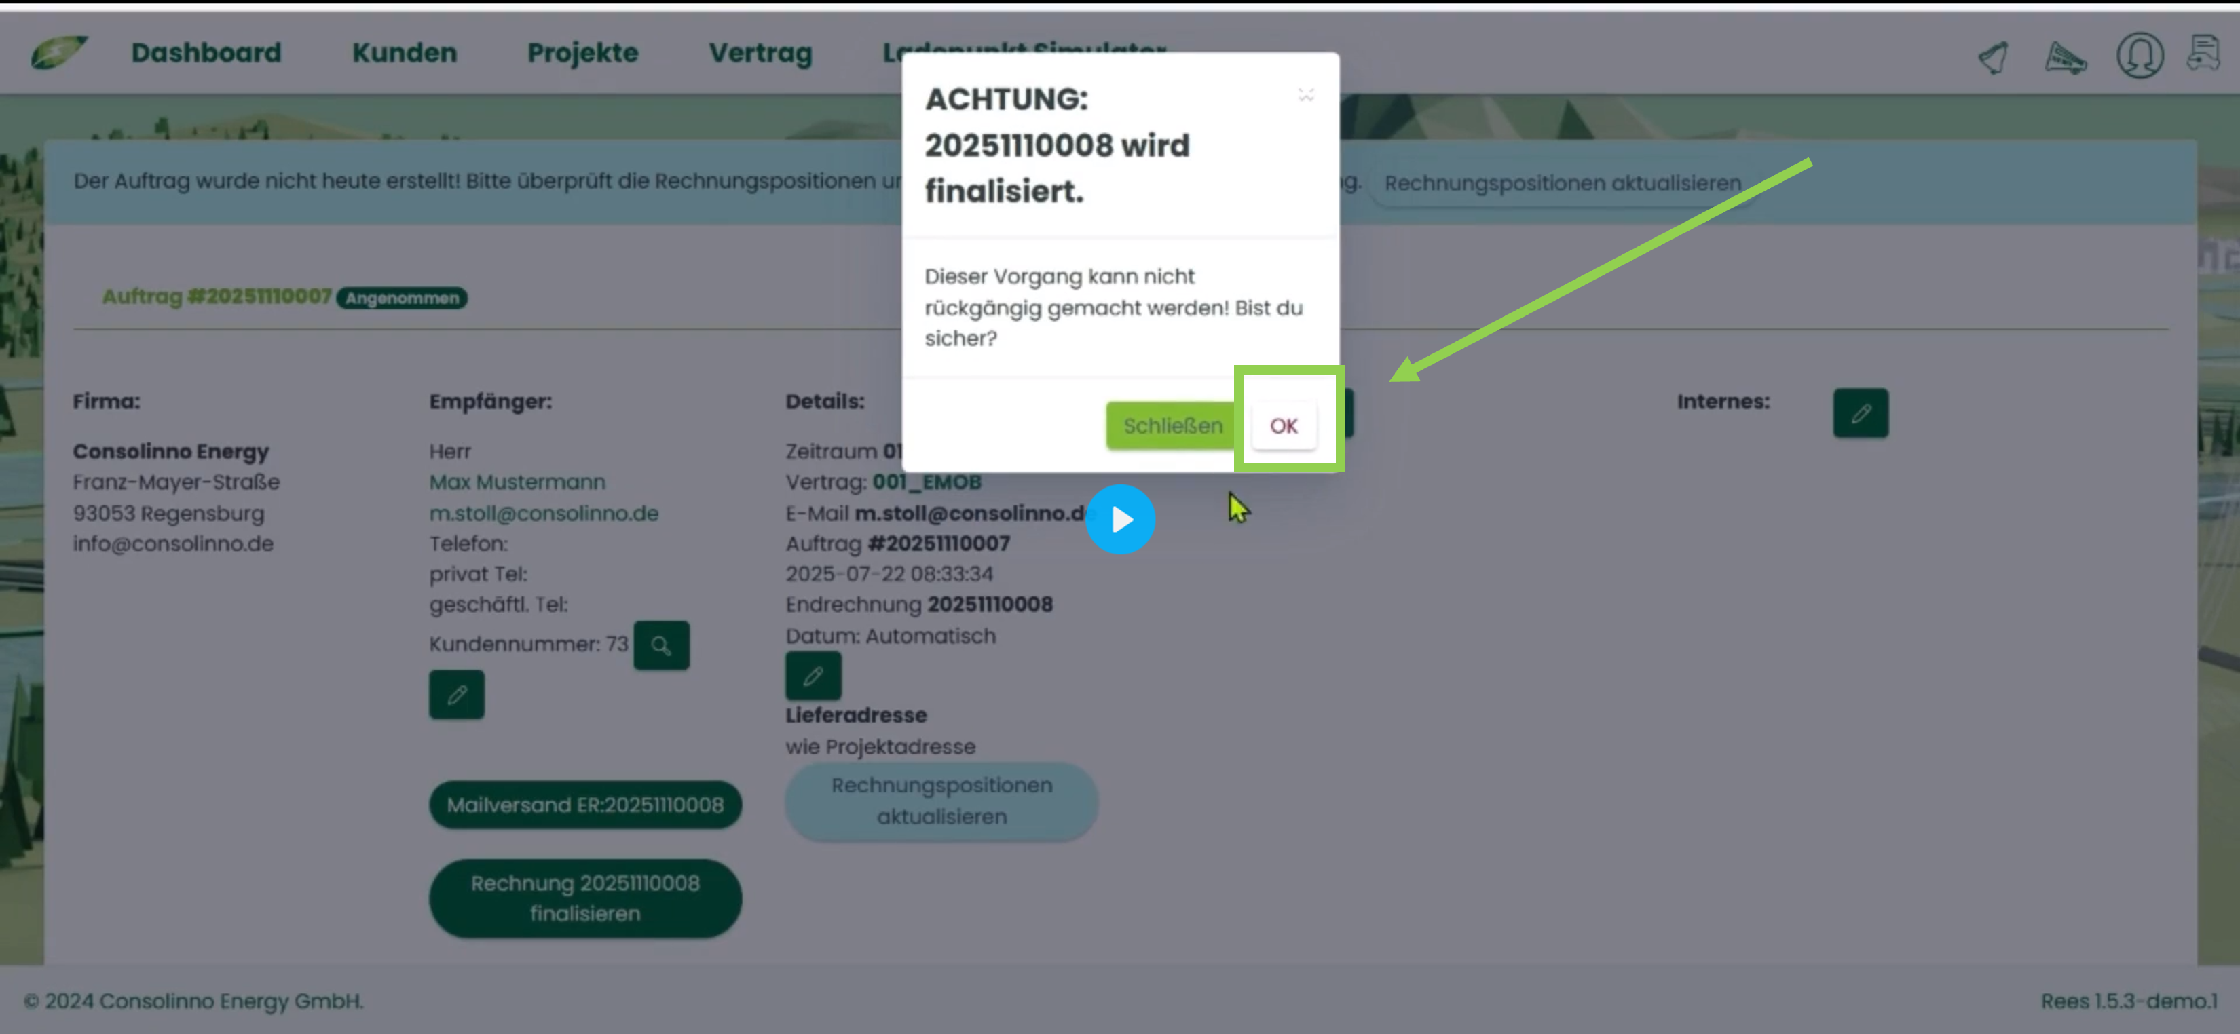Close the ACHTUNG dialog with the X
Screen dimensions: 2240x1034
click(x=1305, y=95)
